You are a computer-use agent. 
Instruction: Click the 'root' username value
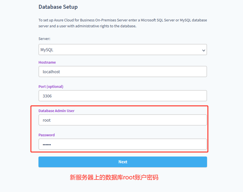coord(47,120)
